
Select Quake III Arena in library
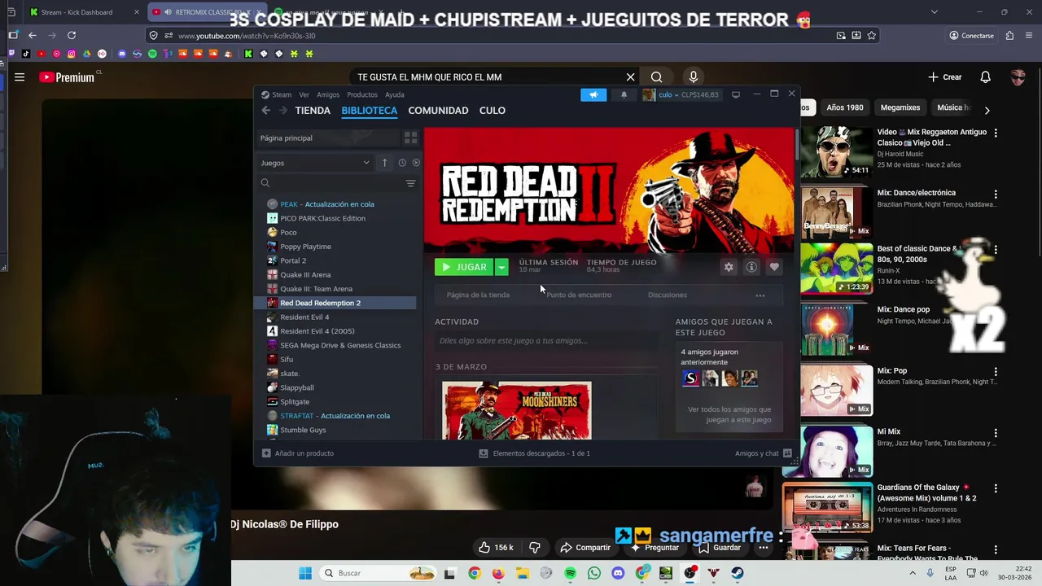pyautogui.click(x=305, y=274)
